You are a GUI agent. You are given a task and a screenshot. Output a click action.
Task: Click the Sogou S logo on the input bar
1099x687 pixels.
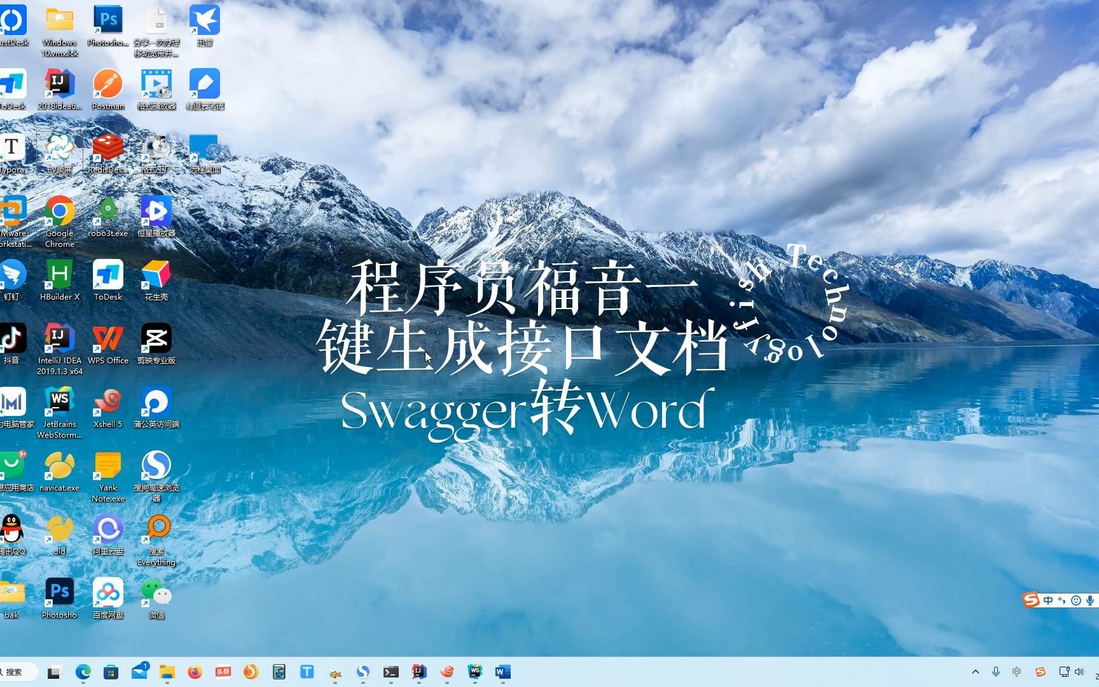pyautogui.click(x=1031, y=600)
